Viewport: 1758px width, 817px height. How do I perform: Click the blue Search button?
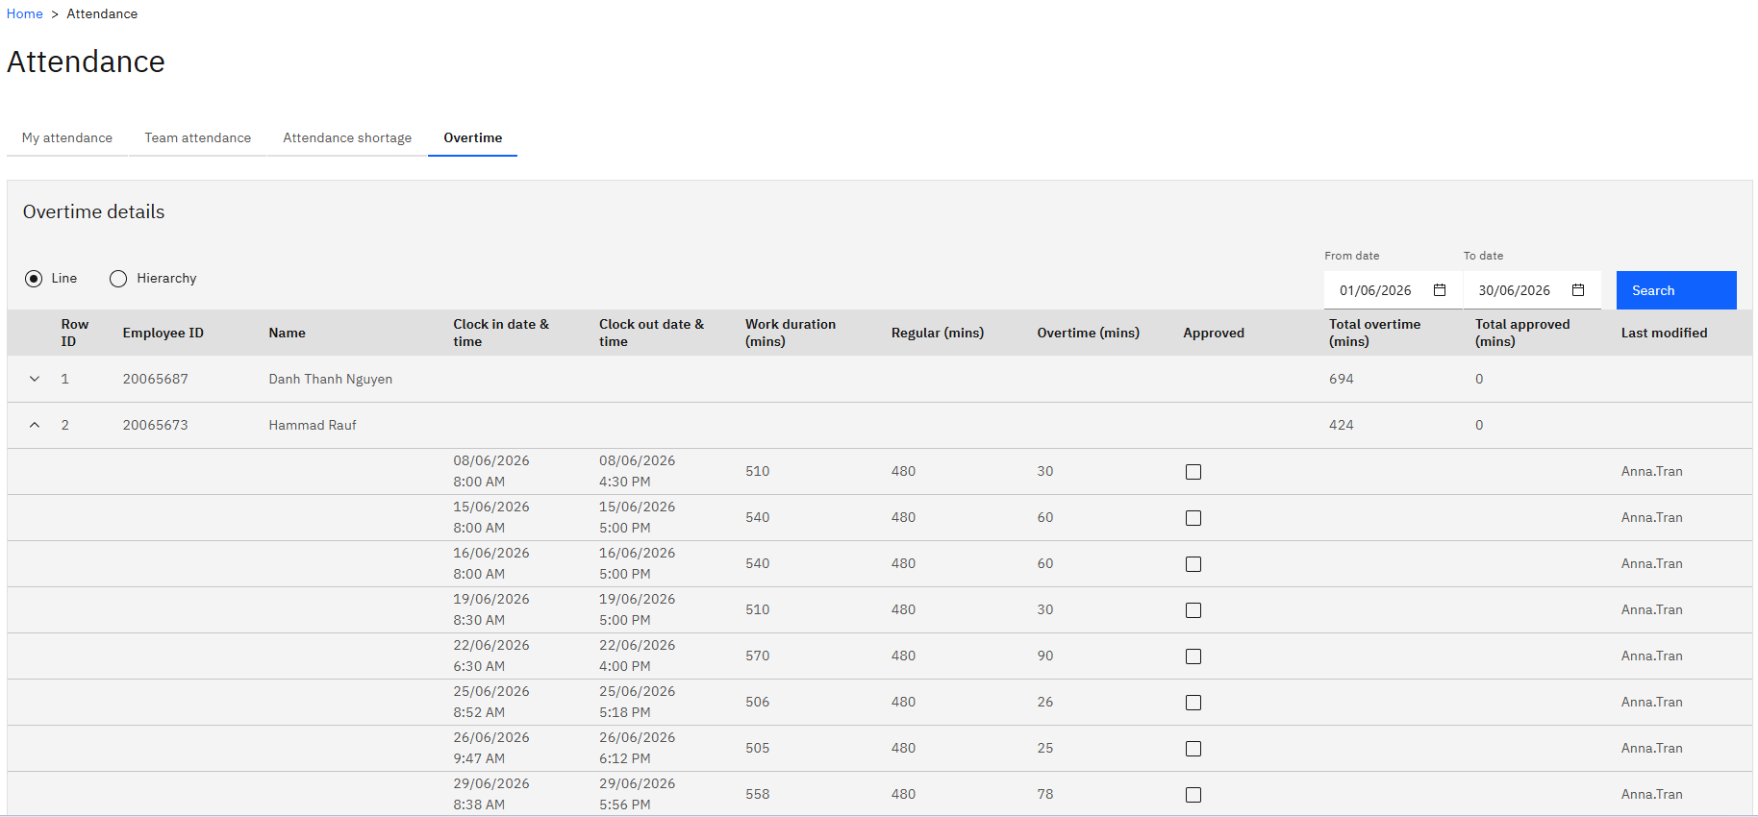tap(1676, 290)
